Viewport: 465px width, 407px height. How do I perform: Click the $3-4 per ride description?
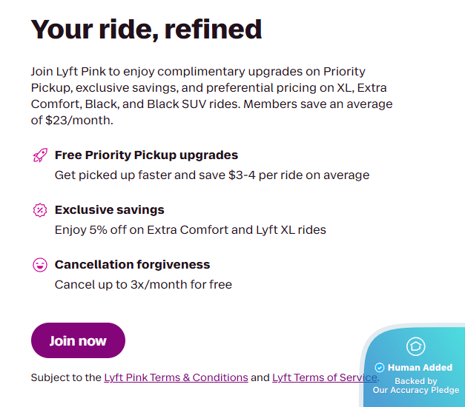212,175
